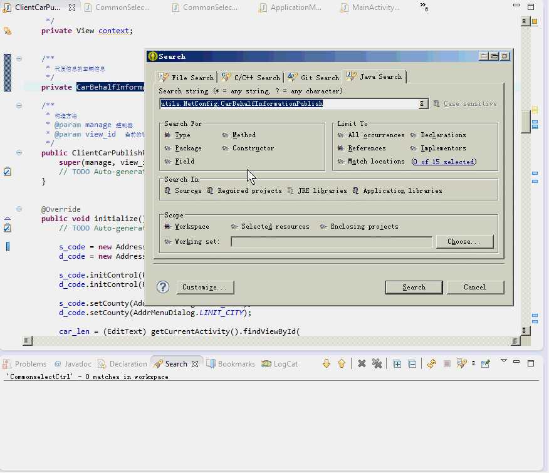Image resolution: width=549 pixels, height=473 pixels.
Task: Select the Java Search tab
Action: [374, 76]
